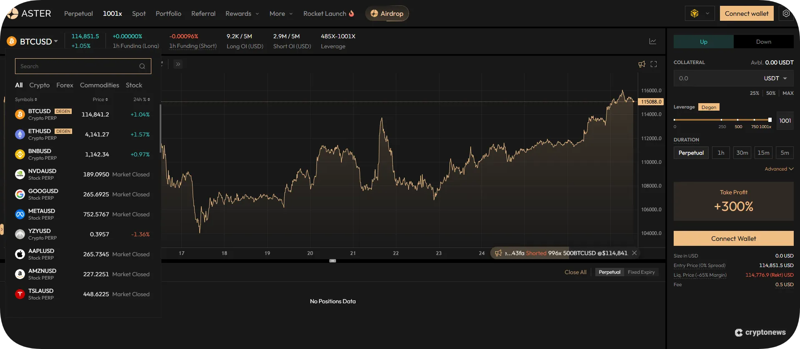The height and width of the screenshot is (349, 800).
Task: Select the Down direction toggle
Action: 763,42
